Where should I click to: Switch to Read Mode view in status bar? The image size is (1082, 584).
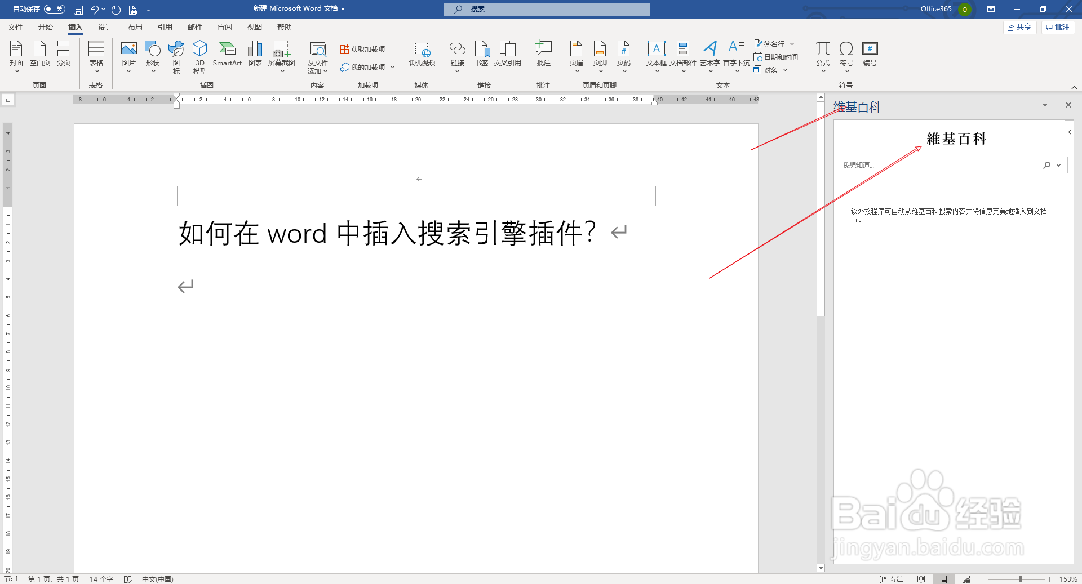[x=921, y=579]
